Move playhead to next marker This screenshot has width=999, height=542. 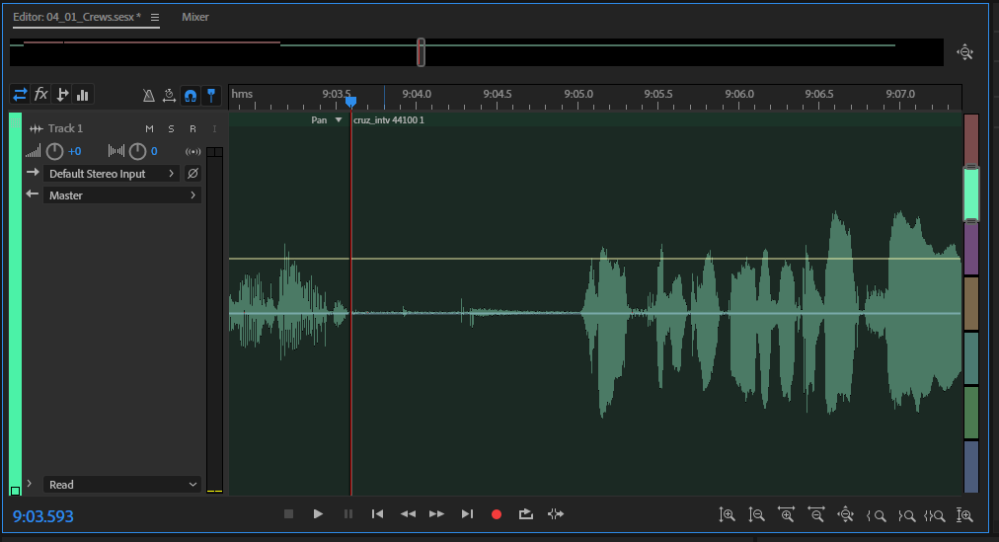pyautogui.click(x=467, y=514)
